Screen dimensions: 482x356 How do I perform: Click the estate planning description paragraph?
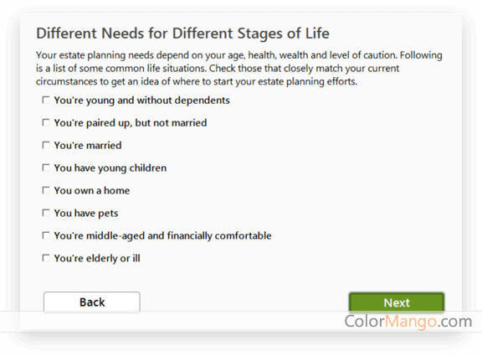[238, 69]
